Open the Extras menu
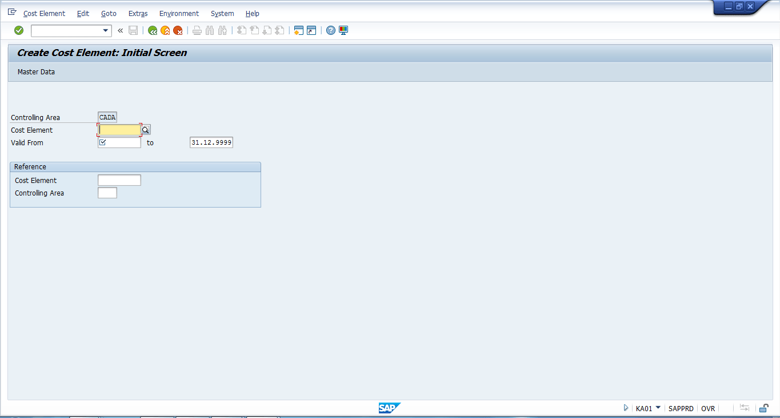The height and width of the screenshot is (418, 780). pyautogui.click(x=138, y=13)
